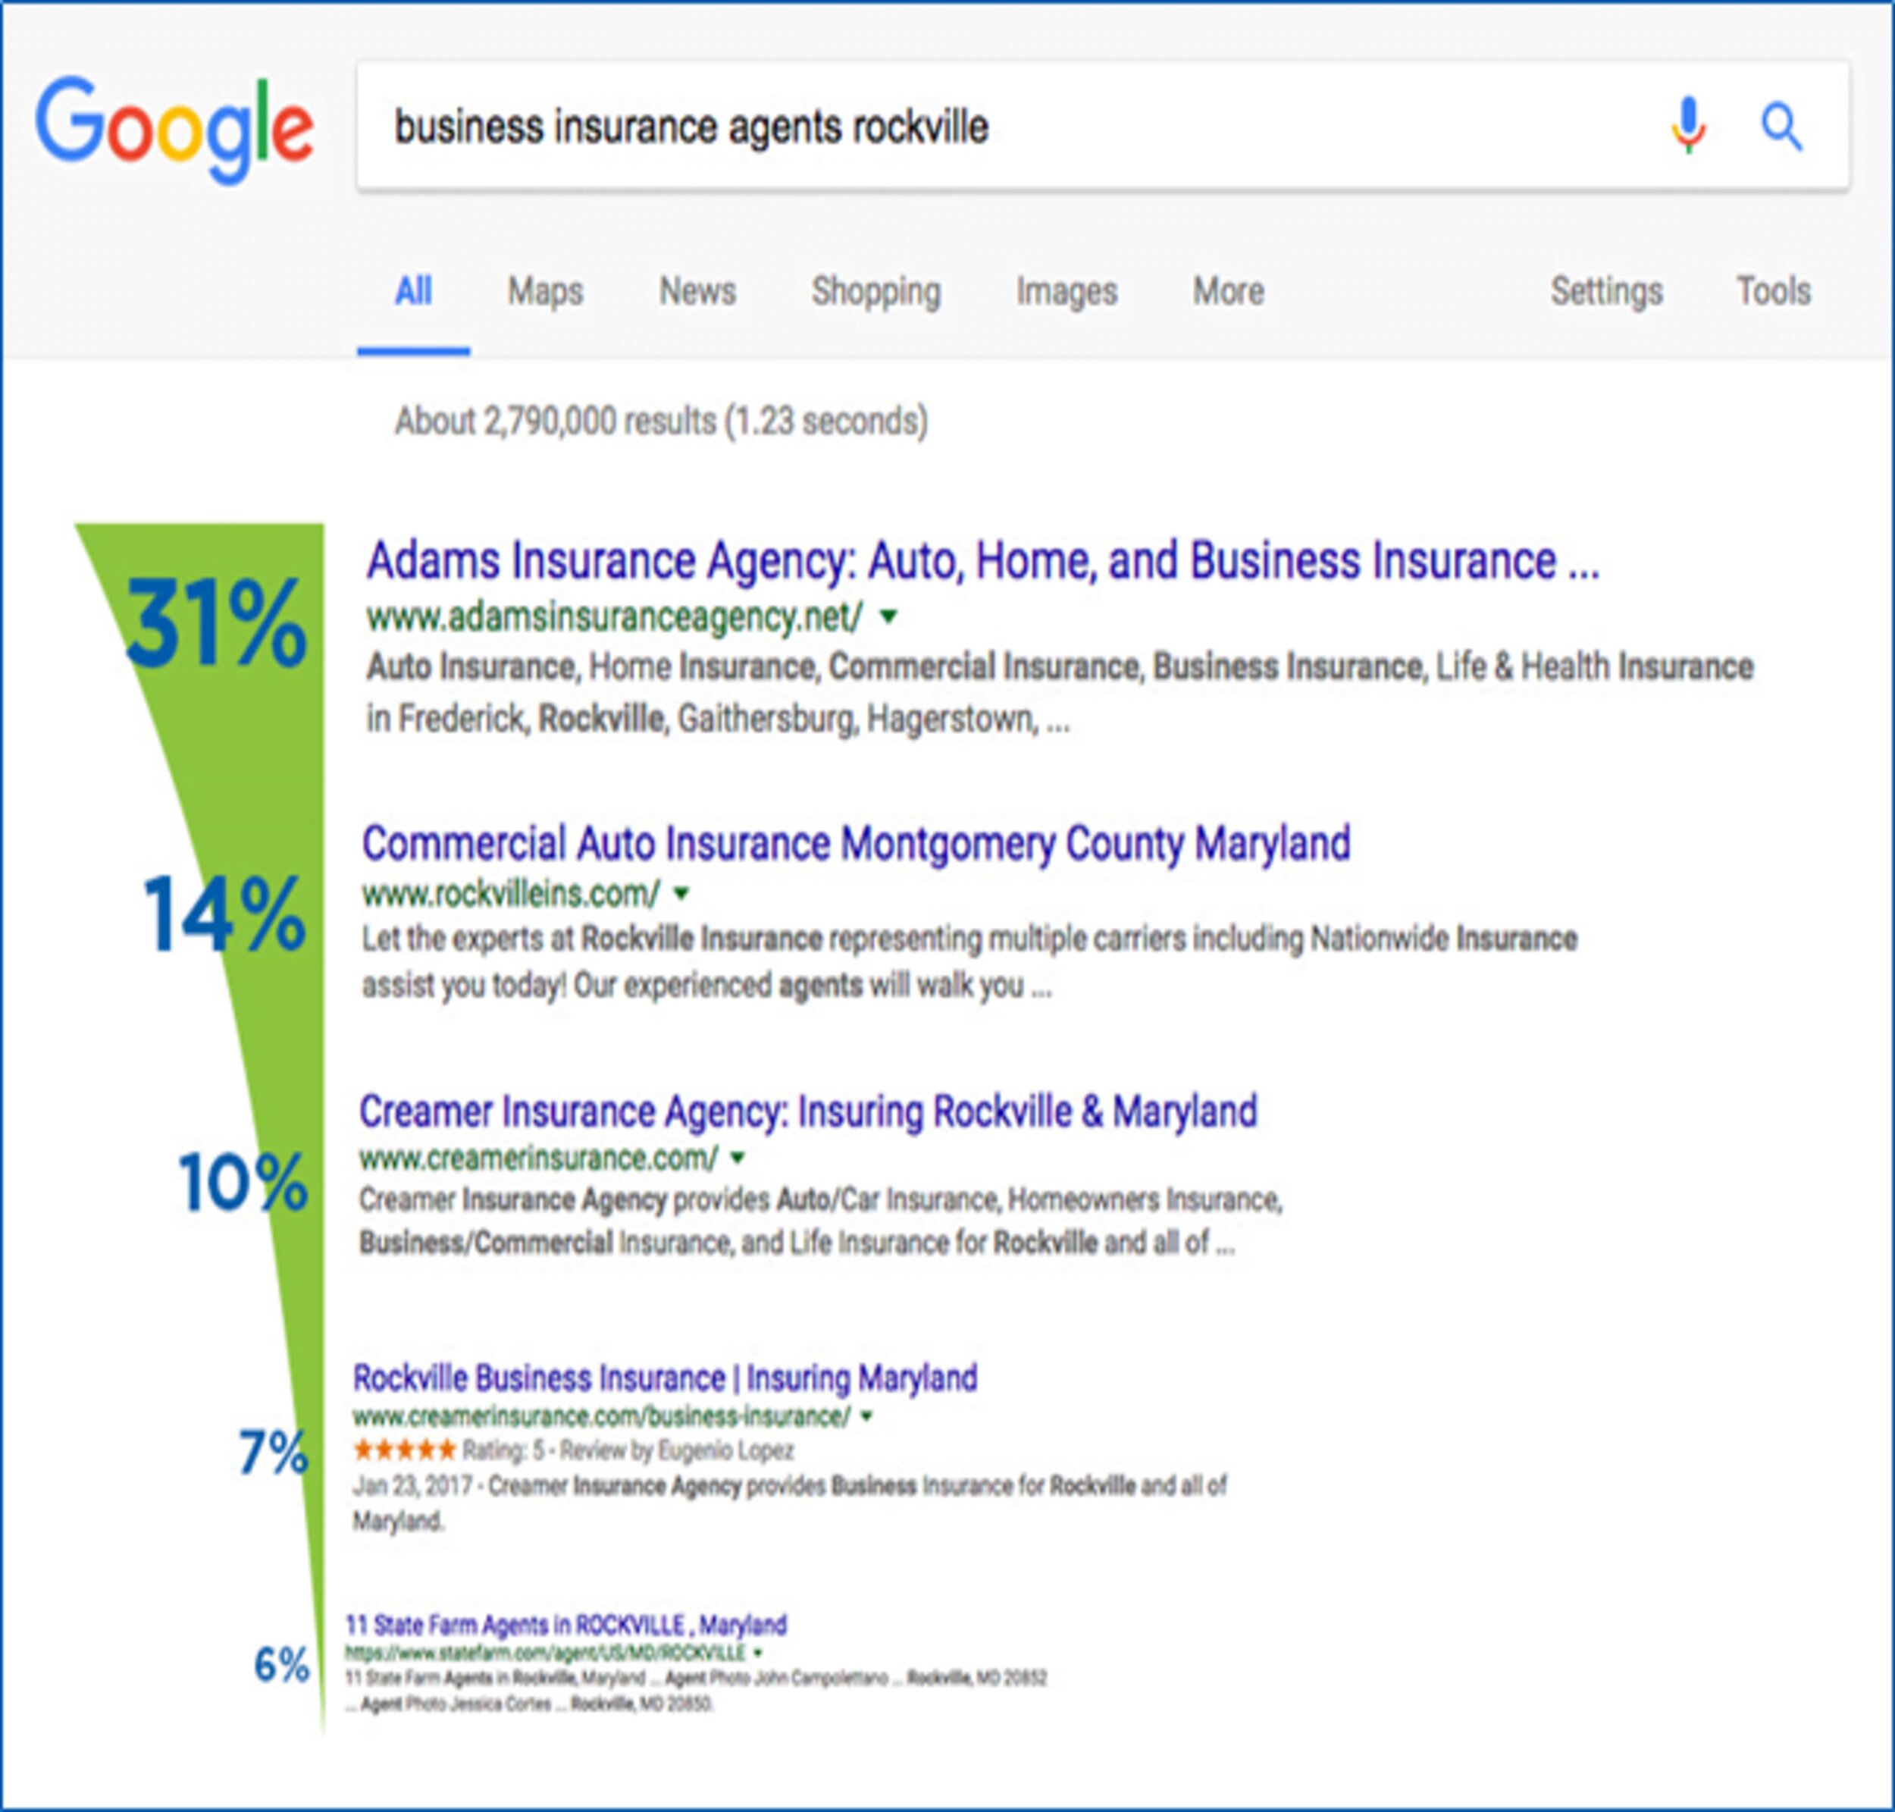Image resolution: width=1895 pixels, height=1812 pixels.
Task: Expand dropdown arrow beside rockvilleins.com URL
Action: 682,895
